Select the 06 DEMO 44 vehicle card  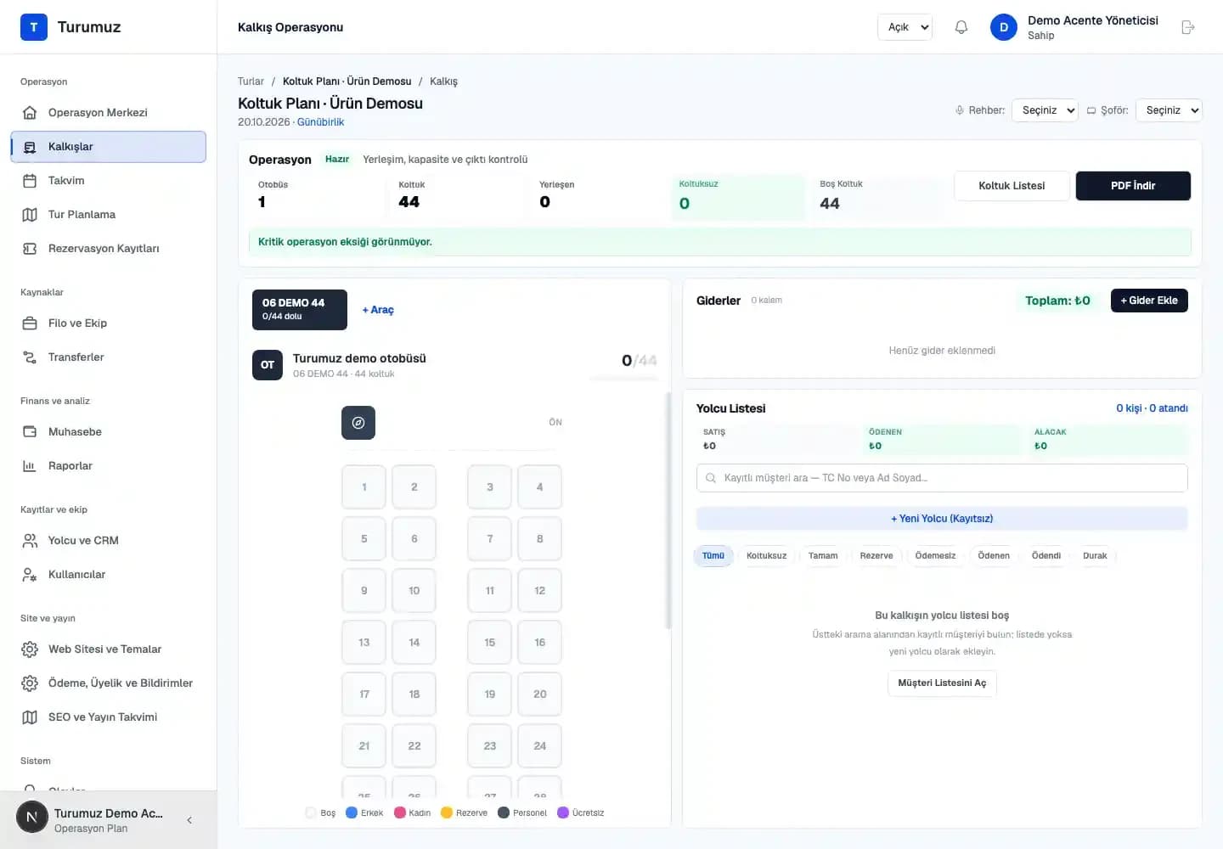[x=300, y=310]
